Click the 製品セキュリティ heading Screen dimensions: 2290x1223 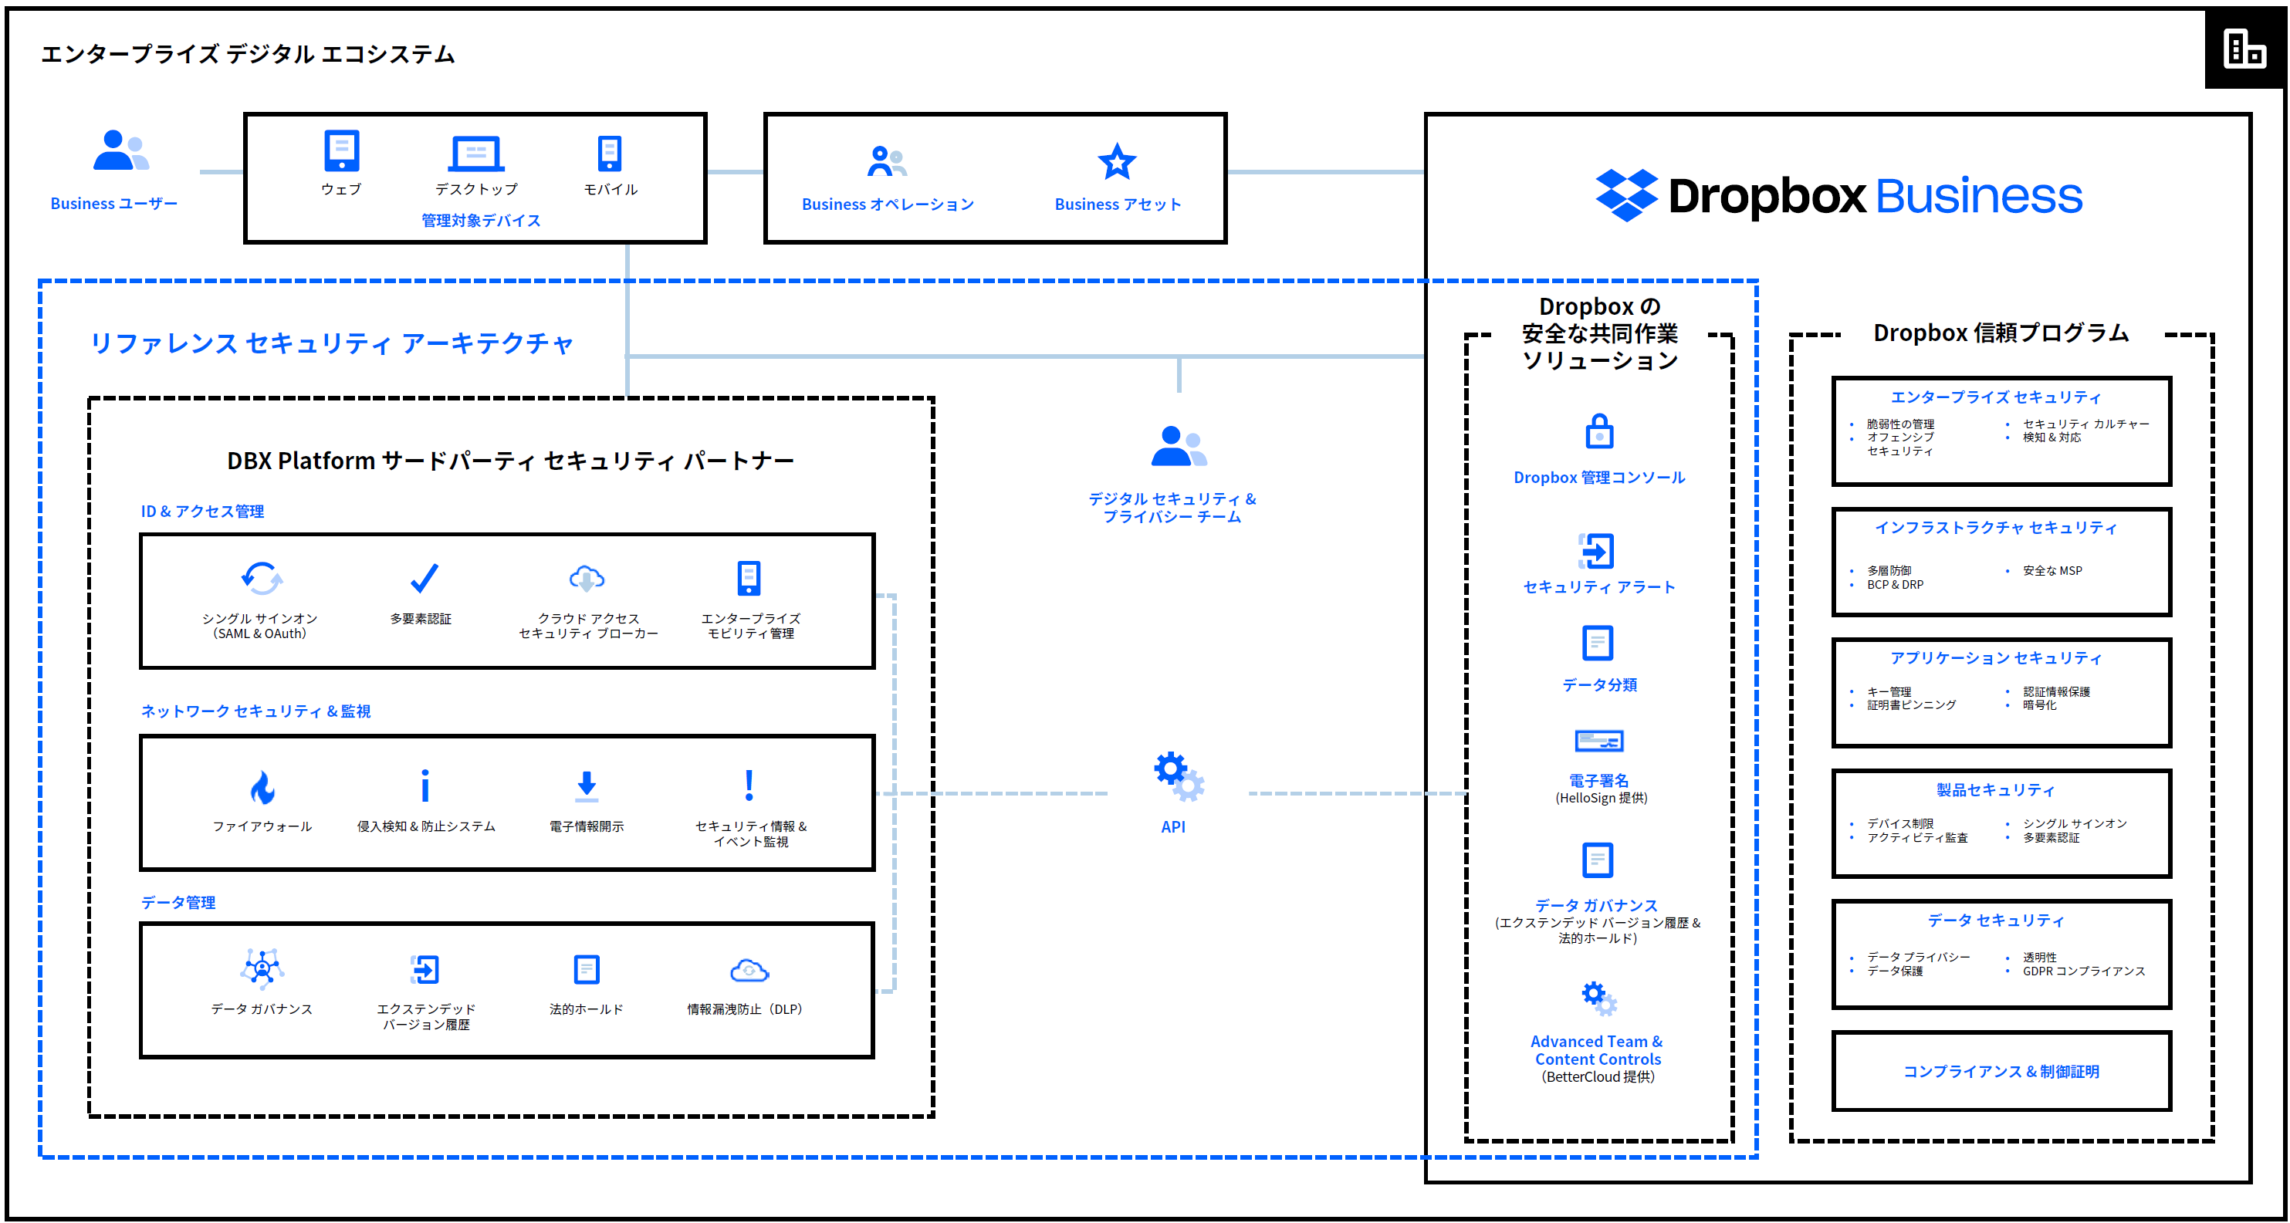(1995, 789)
